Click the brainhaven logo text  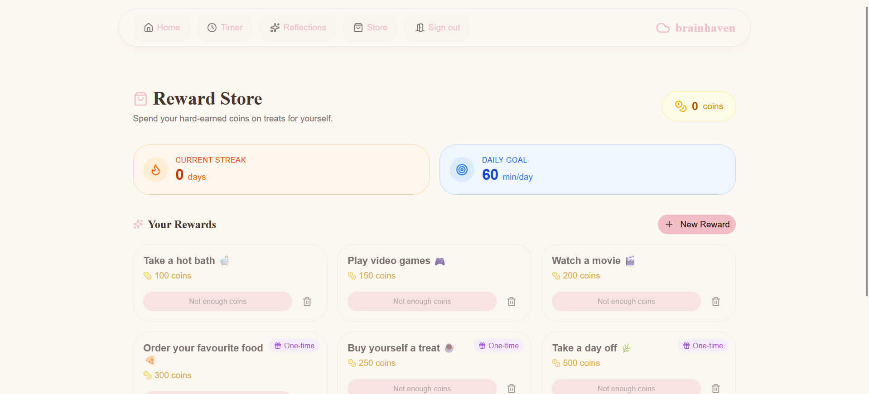click(705, 28)
